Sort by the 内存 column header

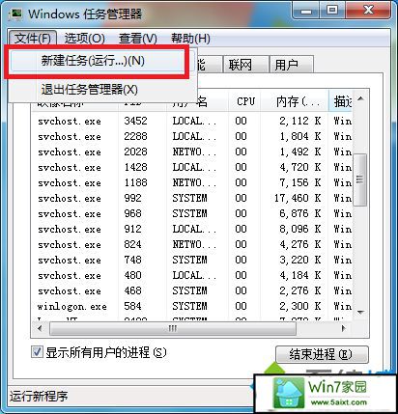[295, 101]
